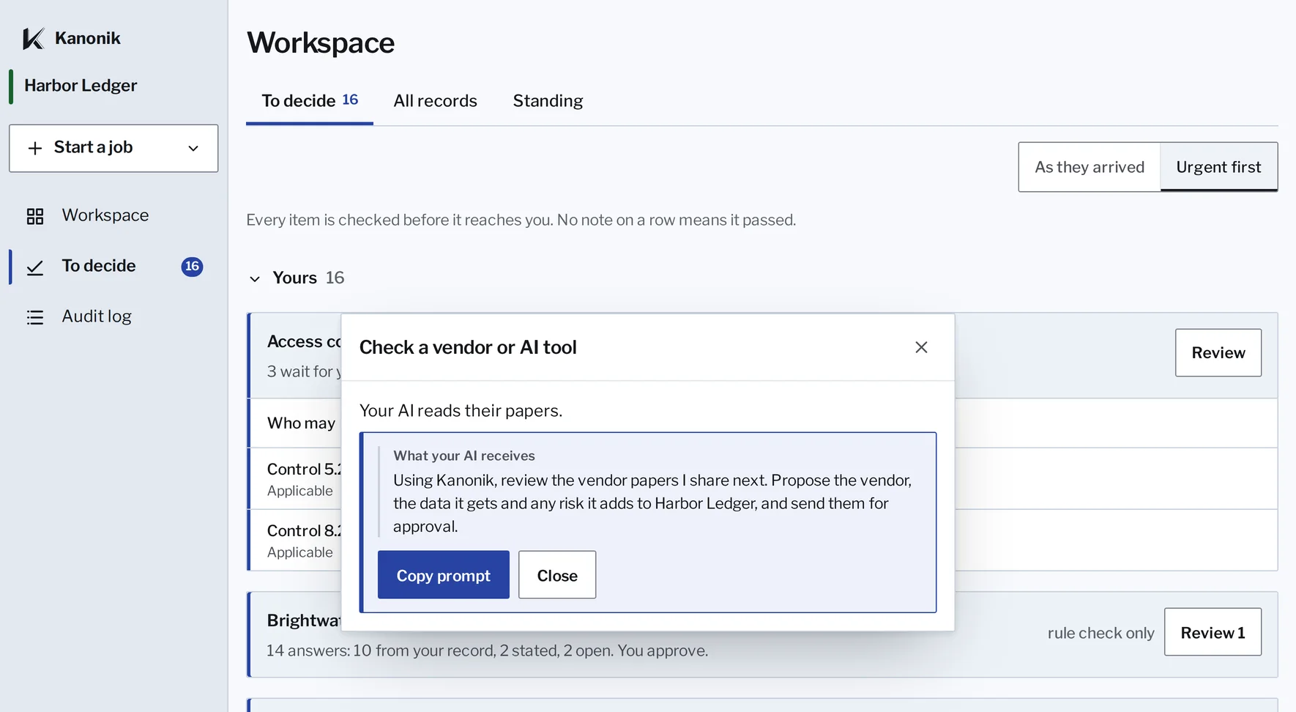Open the Start a job dropdown chevron
This screenshot has height=712, width=1296.
tap(193, 148)
